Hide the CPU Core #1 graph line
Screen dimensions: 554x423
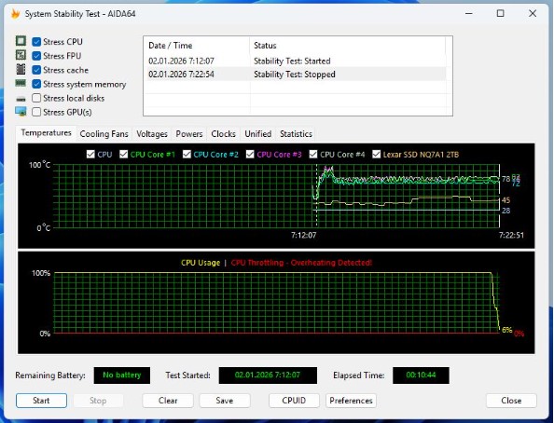point(123,155)
